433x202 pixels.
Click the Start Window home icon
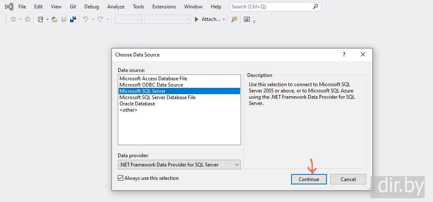click(247, 19)
